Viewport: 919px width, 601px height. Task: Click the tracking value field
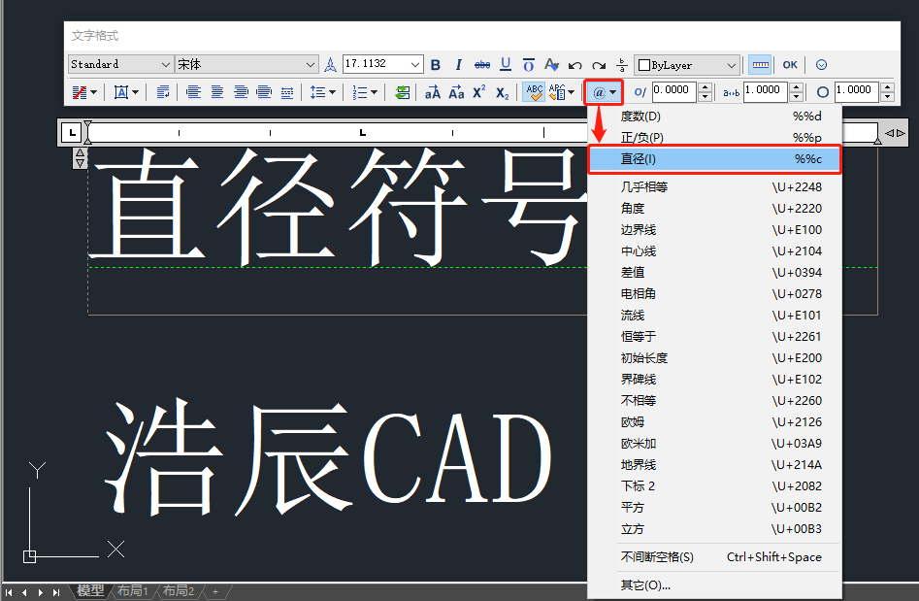(766, 91)
